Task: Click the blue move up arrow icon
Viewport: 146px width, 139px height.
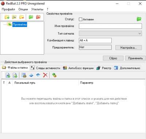Action: tap(31, 75)
